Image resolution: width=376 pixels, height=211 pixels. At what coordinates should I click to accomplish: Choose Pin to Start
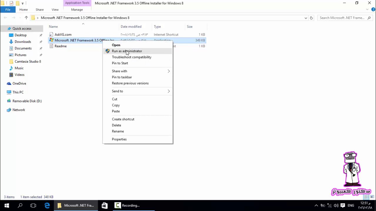coord(137,63)
